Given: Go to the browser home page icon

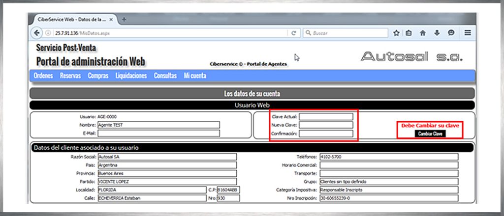Looking at the screenshot, I should pyautogui.click(x=422, y=33).
